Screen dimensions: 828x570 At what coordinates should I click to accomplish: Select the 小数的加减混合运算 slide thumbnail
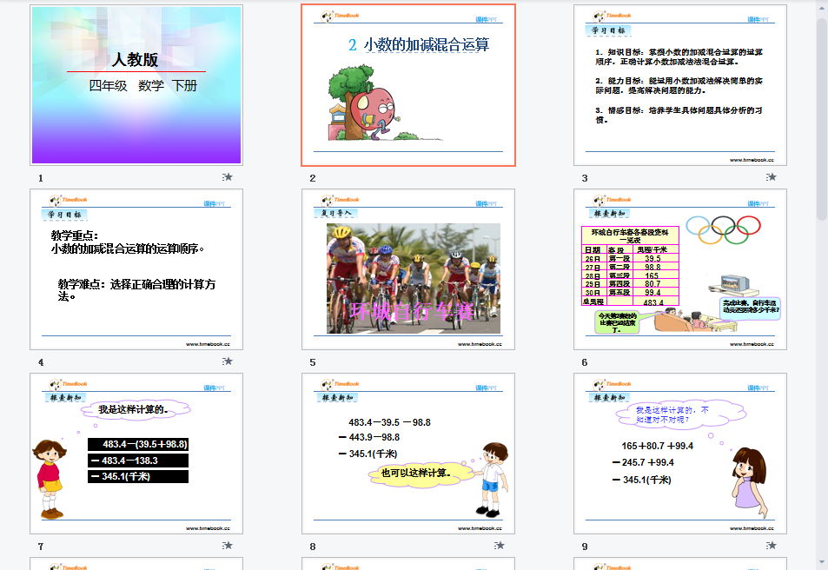pyautogui.click(x=408, y=85)
